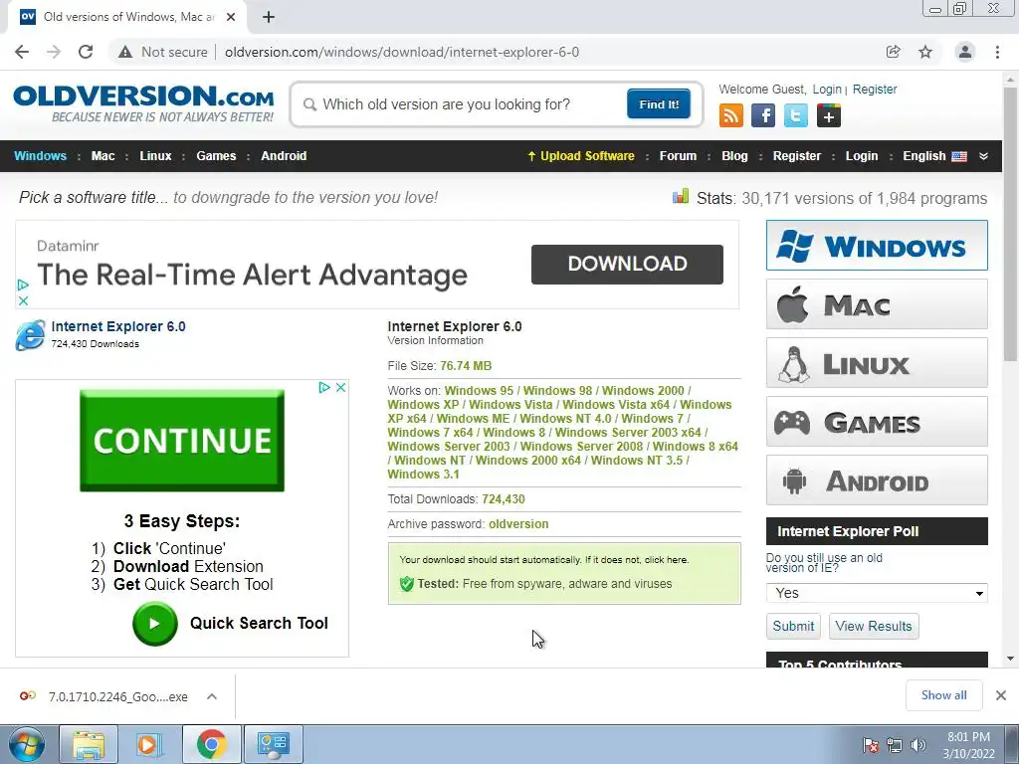Select English language option
The width and height of the screenshot is (1019, 764).
click(934, 156)
